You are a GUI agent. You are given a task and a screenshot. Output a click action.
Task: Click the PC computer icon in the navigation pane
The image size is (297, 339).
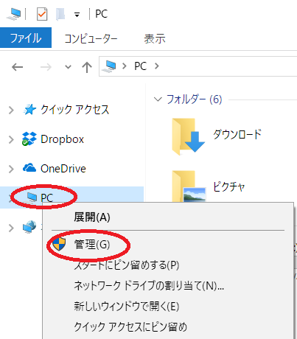(x=31, y=198)
